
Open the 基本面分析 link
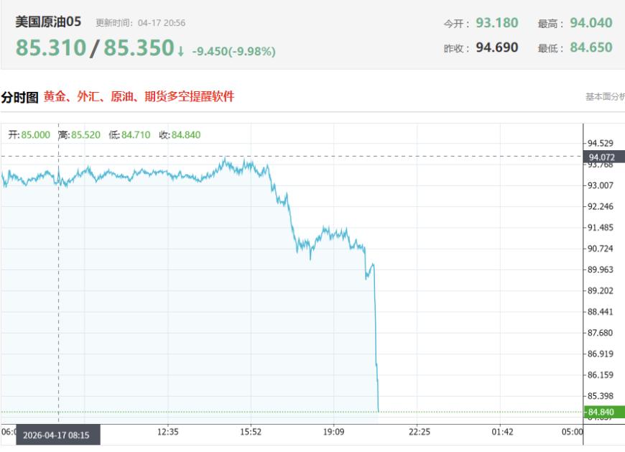tap(605, 97)
